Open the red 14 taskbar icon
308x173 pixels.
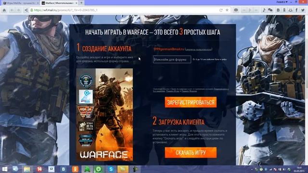tap(39, 169)
